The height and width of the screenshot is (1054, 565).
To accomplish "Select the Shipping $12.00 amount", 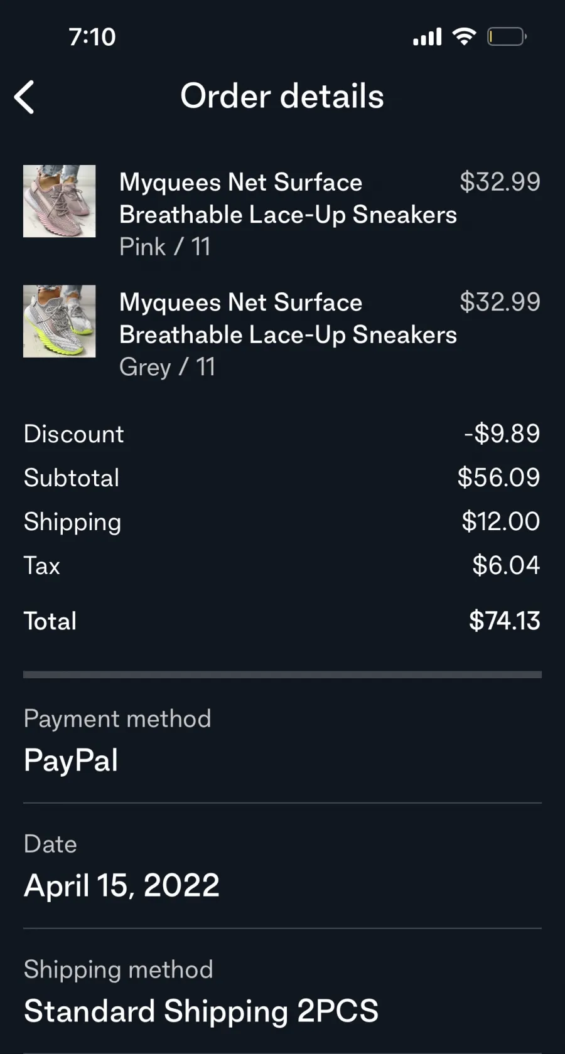I will (x=501, y=521).
